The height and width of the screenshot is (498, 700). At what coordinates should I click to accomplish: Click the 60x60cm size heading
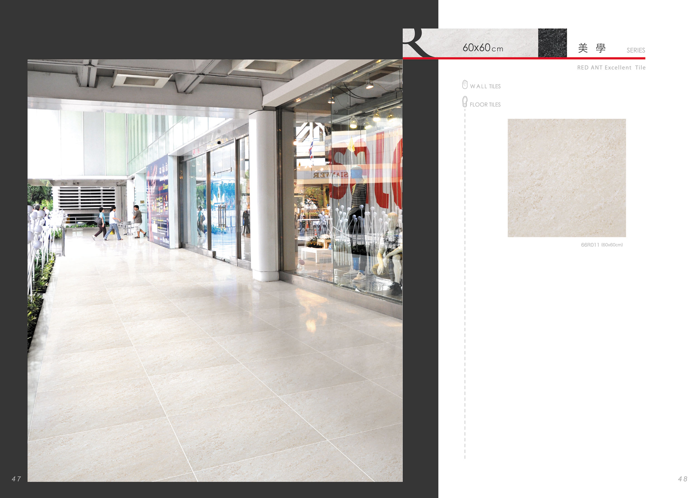click(x=483, y=48)
